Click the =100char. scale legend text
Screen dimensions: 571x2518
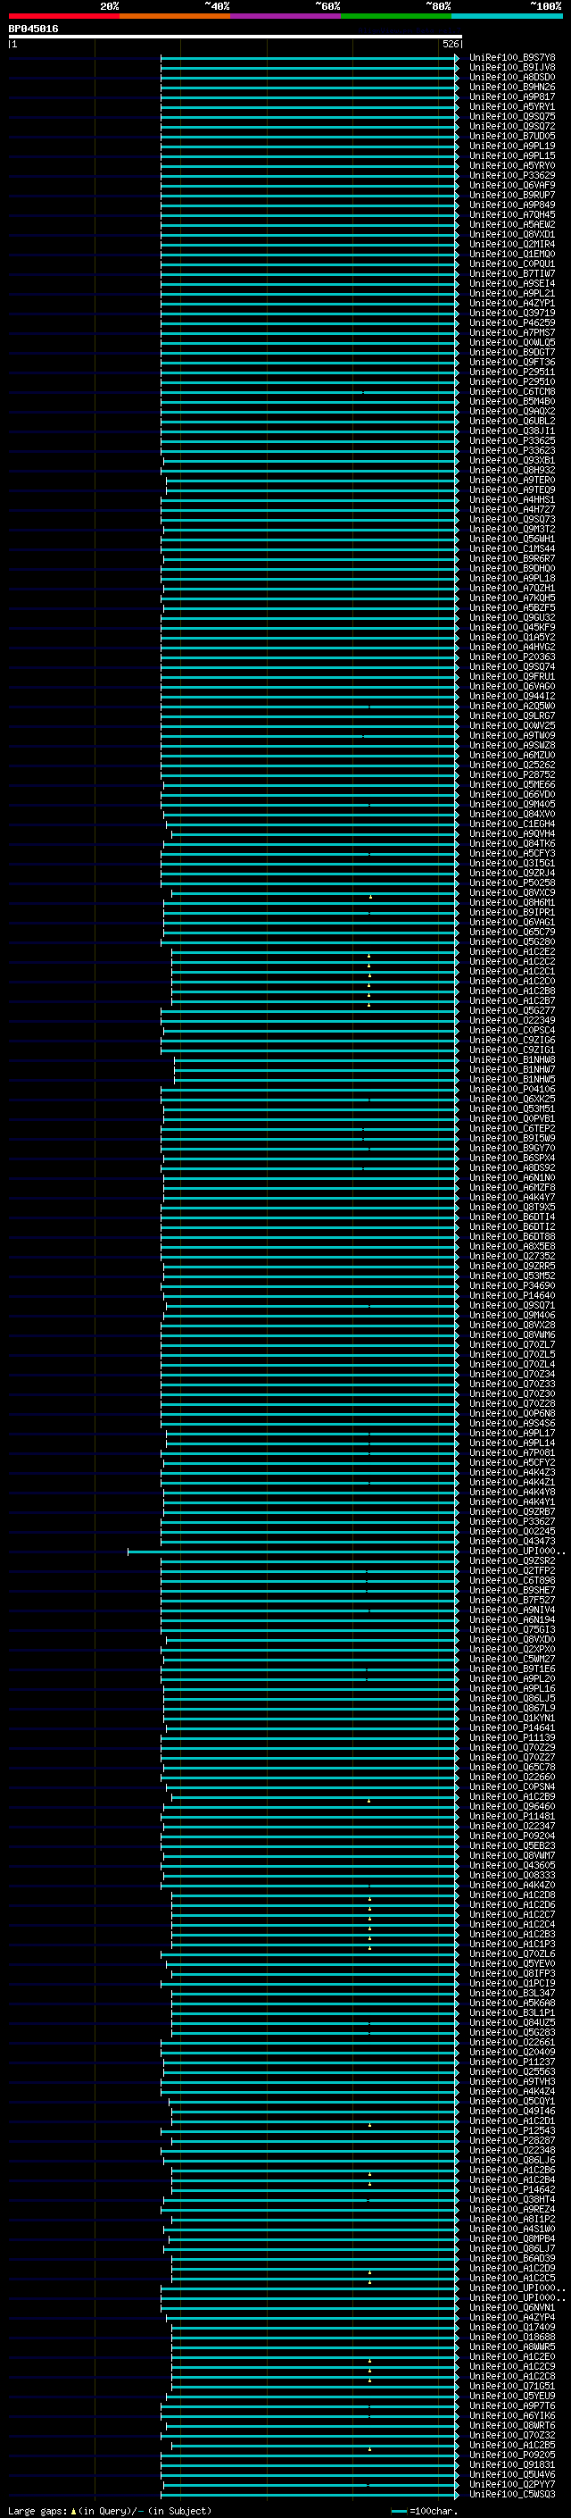coord(433,2511)
